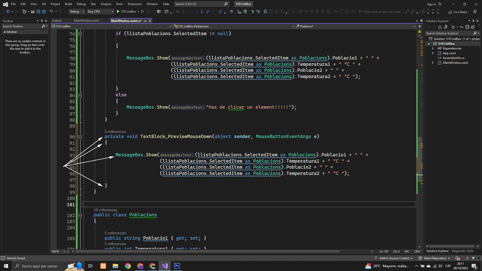Click Collapse All in Solution Explorer
The image size is (482, 271).
tap(467, 27)
